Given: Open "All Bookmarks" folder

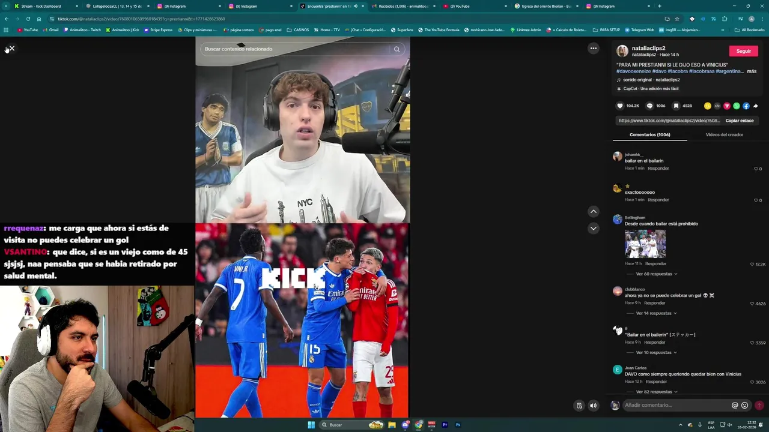Looking at the screenshot, I should point(750,30).
